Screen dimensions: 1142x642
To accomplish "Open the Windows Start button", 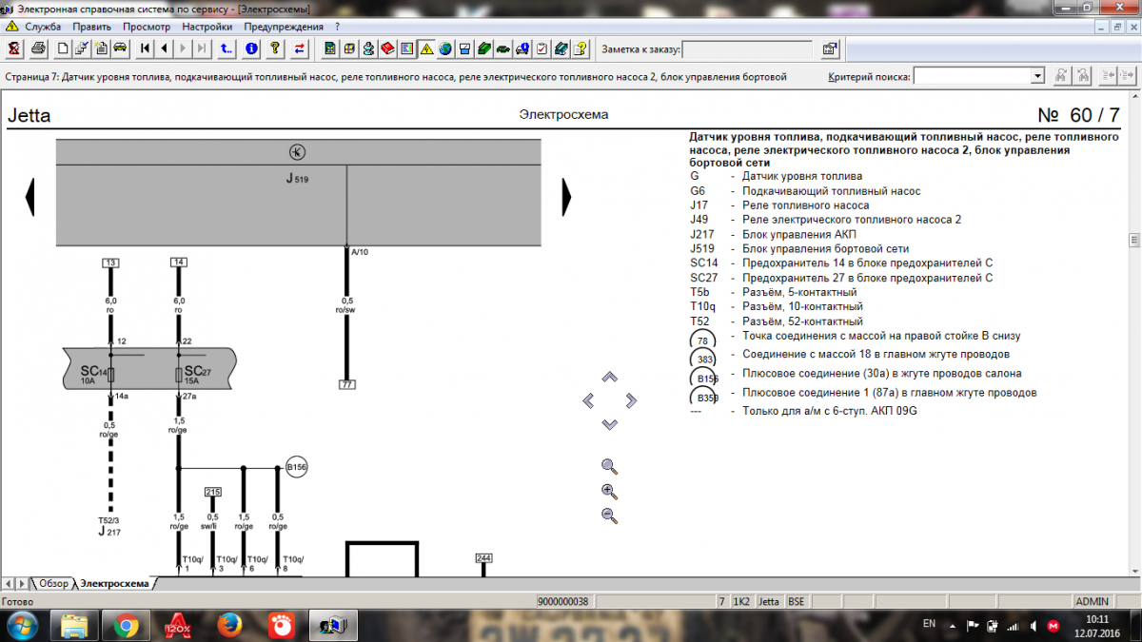I will (x=22, y=625).
